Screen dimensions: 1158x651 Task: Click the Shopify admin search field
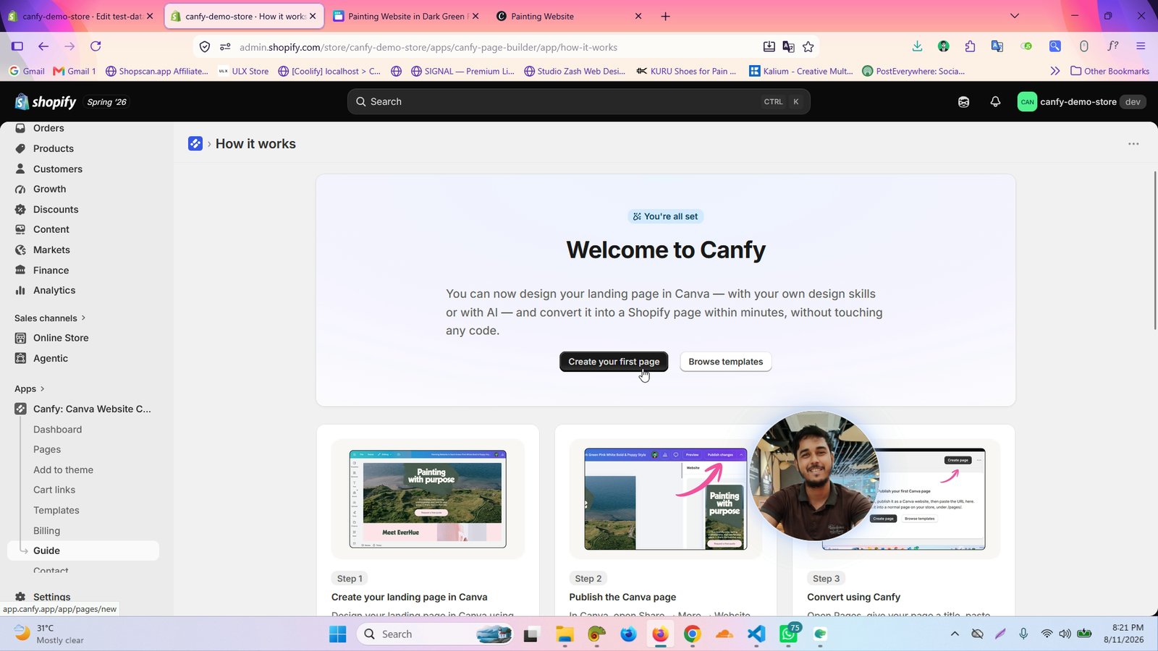578,102
